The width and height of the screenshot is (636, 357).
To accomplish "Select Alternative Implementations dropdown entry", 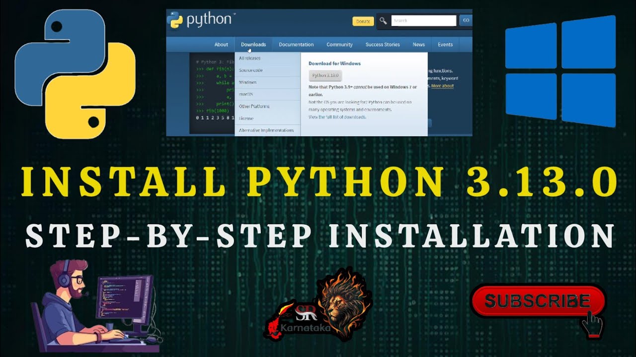I will point(267,130).
